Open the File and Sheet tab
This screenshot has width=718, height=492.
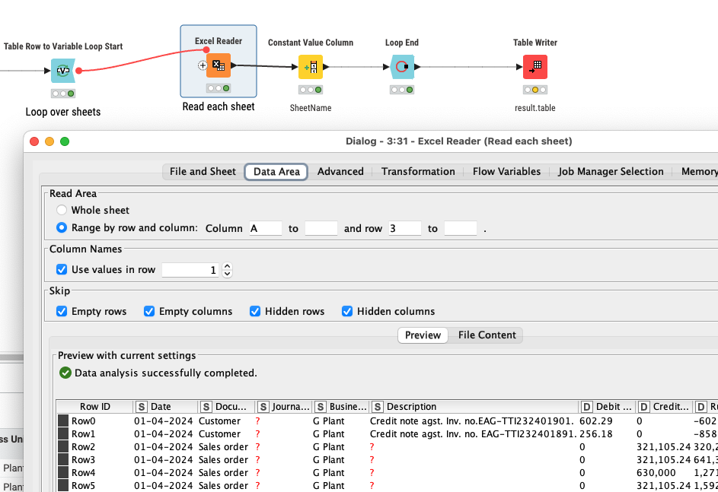pyautogui.click(x=203, y=171)
